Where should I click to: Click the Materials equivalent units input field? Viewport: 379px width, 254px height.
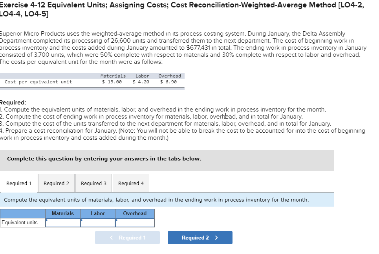click(63, 223)
